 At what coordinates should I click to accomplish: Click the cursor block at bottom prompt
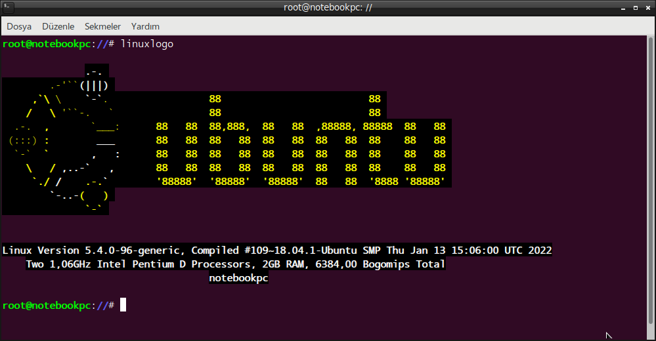coord(123,305)
